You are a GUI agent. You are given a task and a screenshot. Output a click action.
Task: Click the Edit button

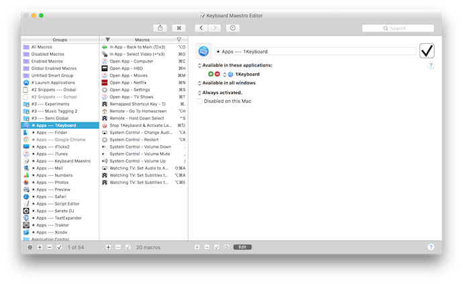[x=242, y=247]
